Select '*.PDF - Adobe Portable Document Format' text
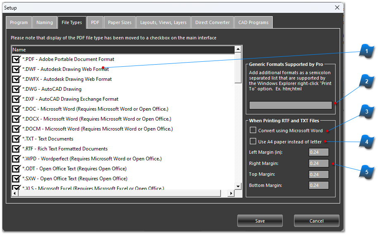The width and height of the screenshot is (379, 235). pyautogui.click(x=68, y=60)
